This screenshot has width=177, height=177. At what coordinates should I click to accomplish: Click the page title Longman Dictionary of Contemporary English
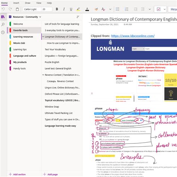(x=134, y=19)
